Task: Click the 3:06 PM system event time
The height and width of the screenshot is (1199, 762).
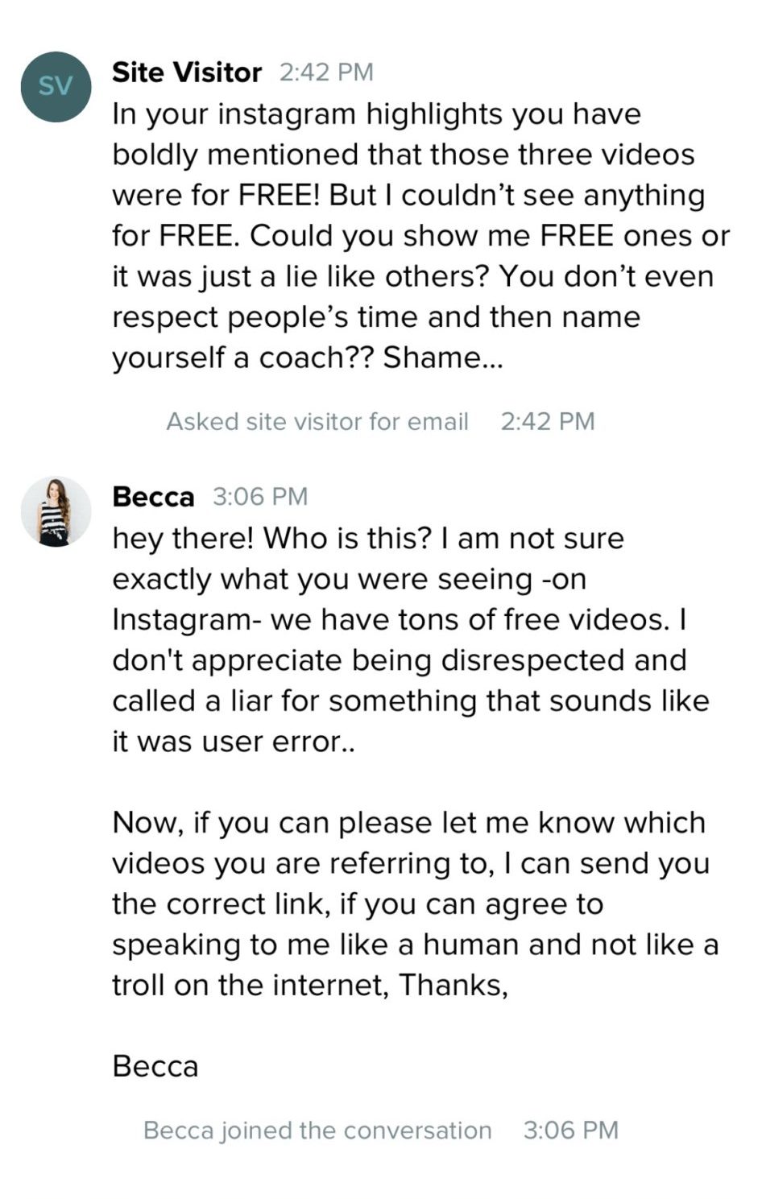Action: pyautogui.click(x=571, y=1131)
